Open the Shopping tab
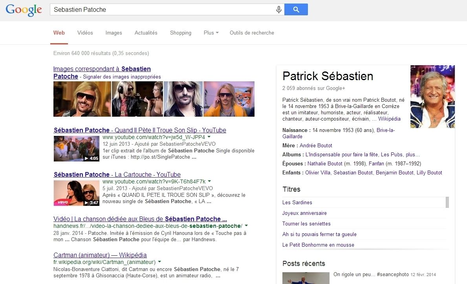467x284 pixels. point(181,33)
